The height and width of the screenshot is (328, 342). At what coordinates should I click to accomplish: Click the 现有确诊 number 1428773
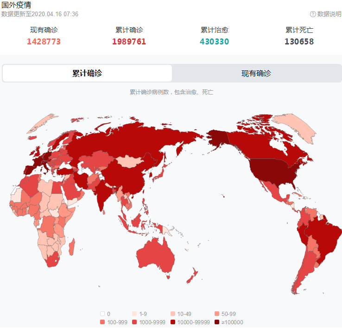[44, 41]
